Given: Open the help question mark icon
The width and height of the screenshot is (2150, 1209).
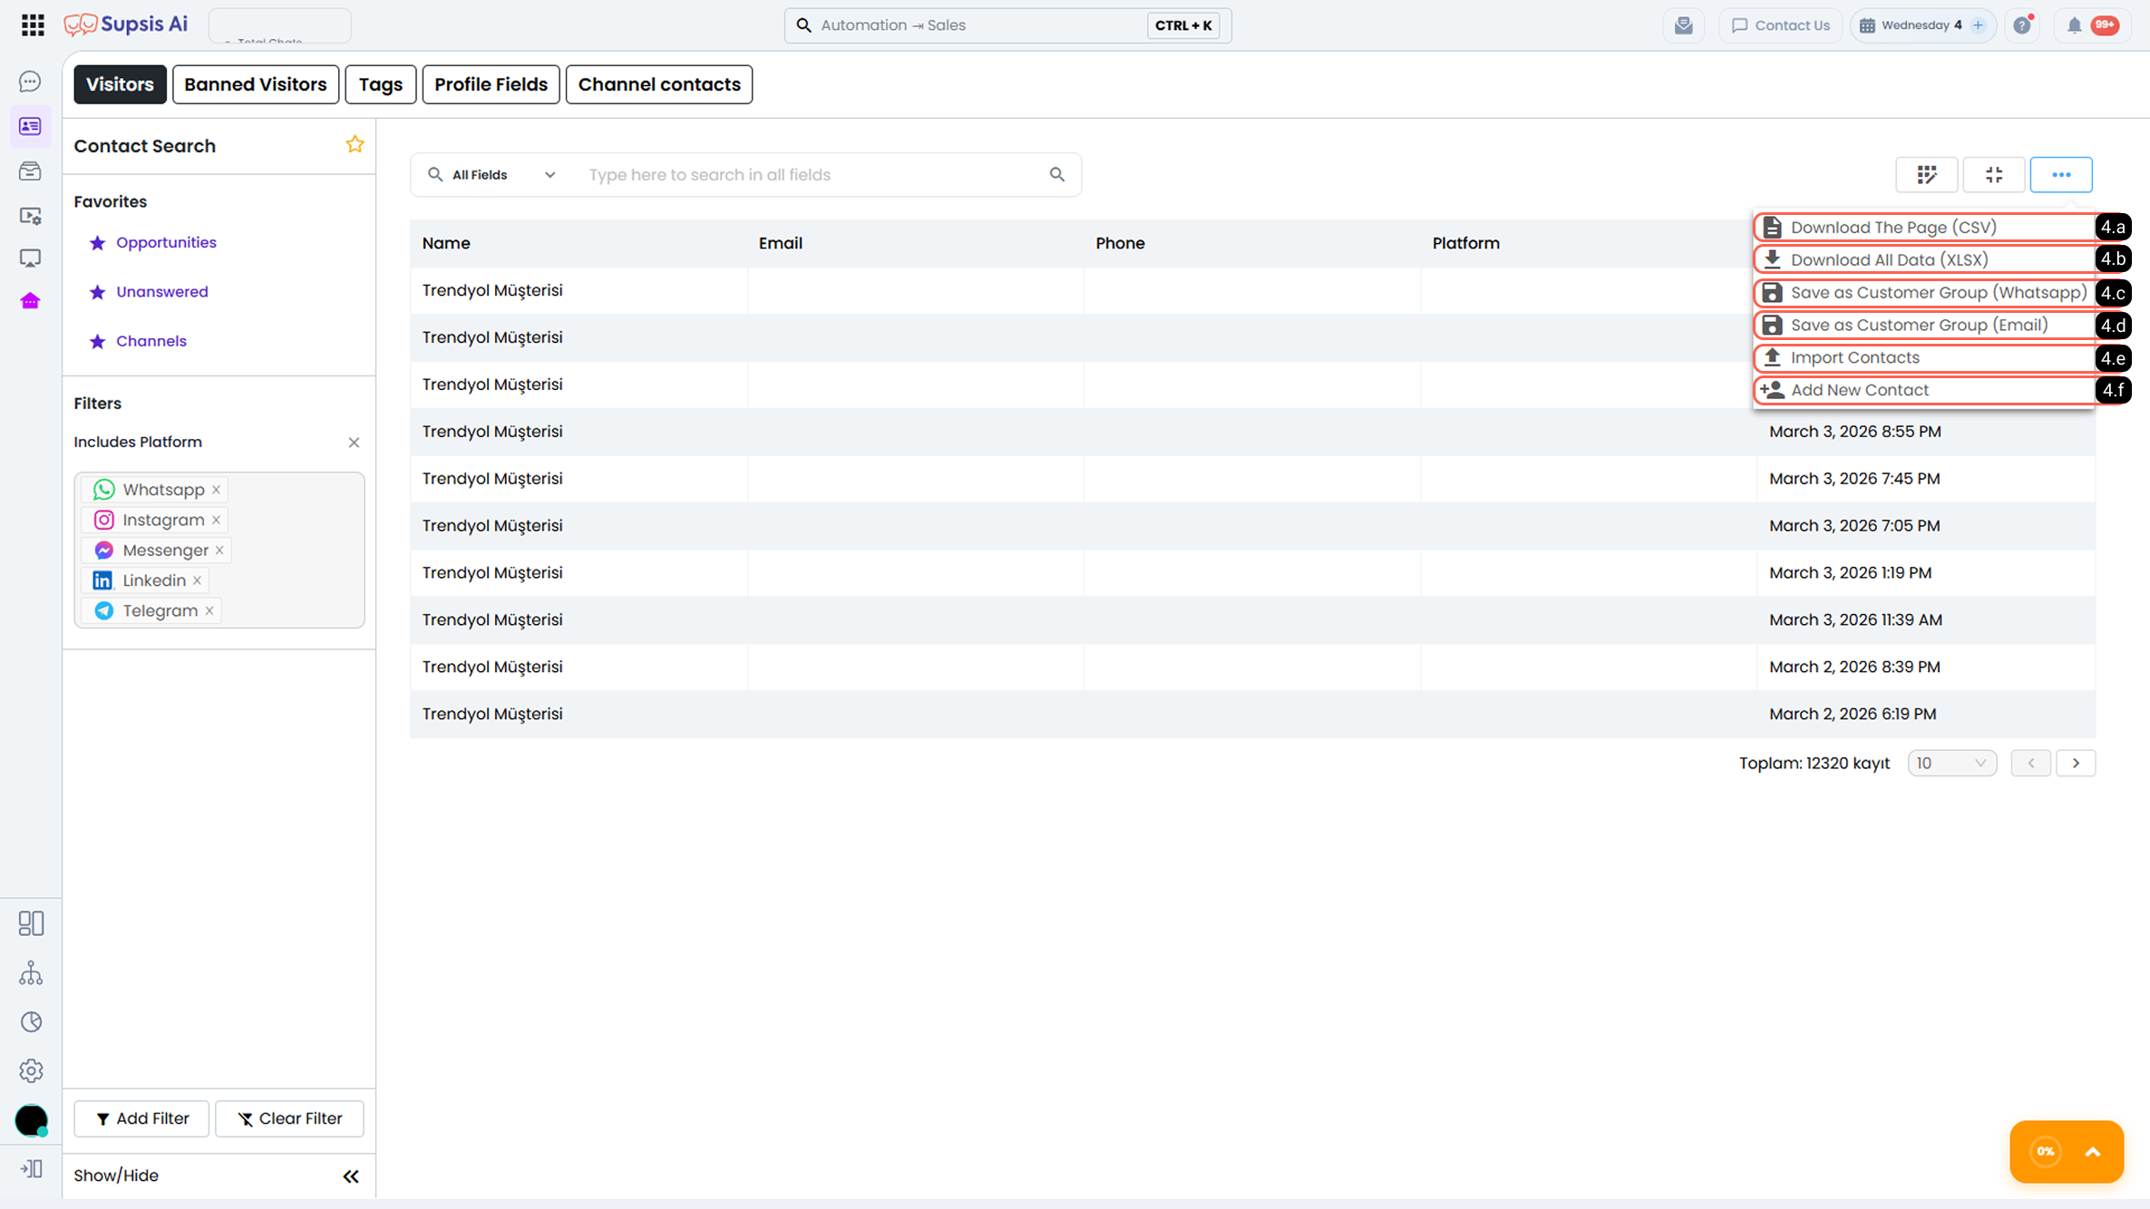Looking at the screenshot, I should tap(2022, 25).
